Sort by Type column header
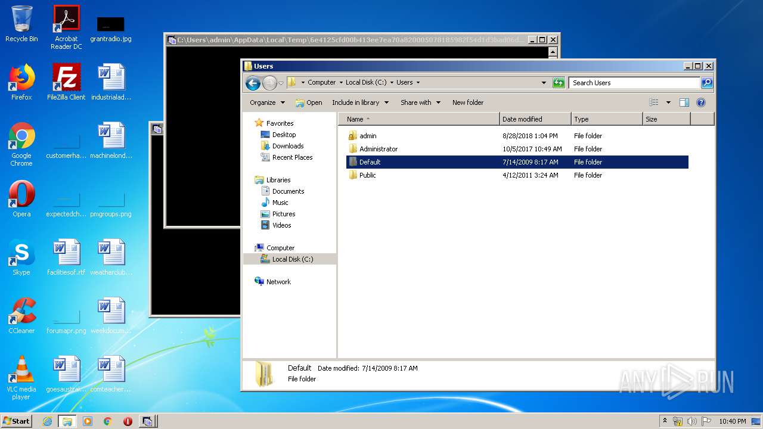 pyautogui.click(x=607, y=119)
